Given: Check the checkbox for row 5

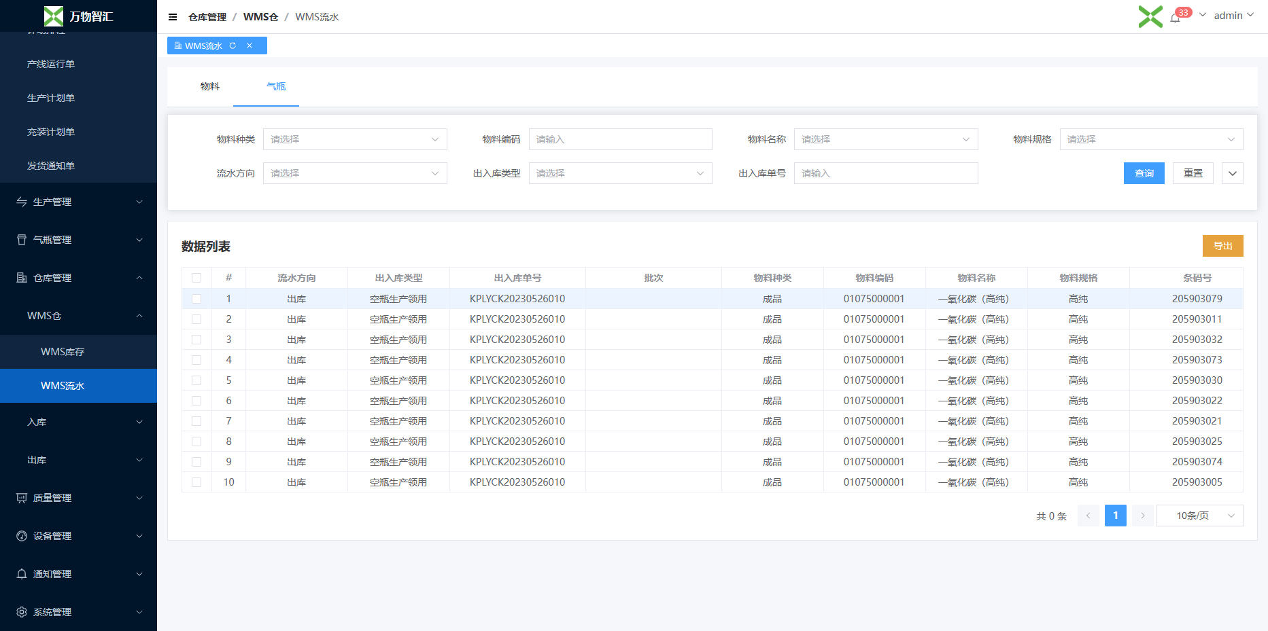Looking at the screenshot, I should 196,380.
